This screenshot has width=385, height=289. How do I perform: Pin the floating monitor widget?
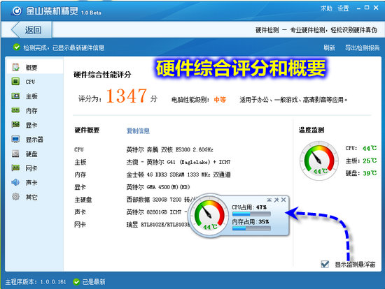point(276,200)
